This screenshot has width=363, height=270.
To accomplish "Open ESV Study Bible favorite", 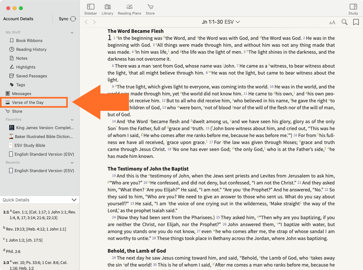I will (x=30, y=145).
